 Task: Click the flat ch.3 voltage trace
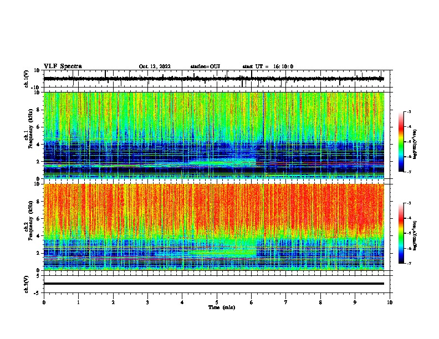(214, 284)
